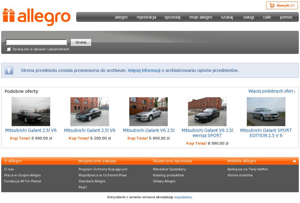Open 'Program Ochrony Kupujących' footer link
The image size is (300, 203).
[103, 169]
